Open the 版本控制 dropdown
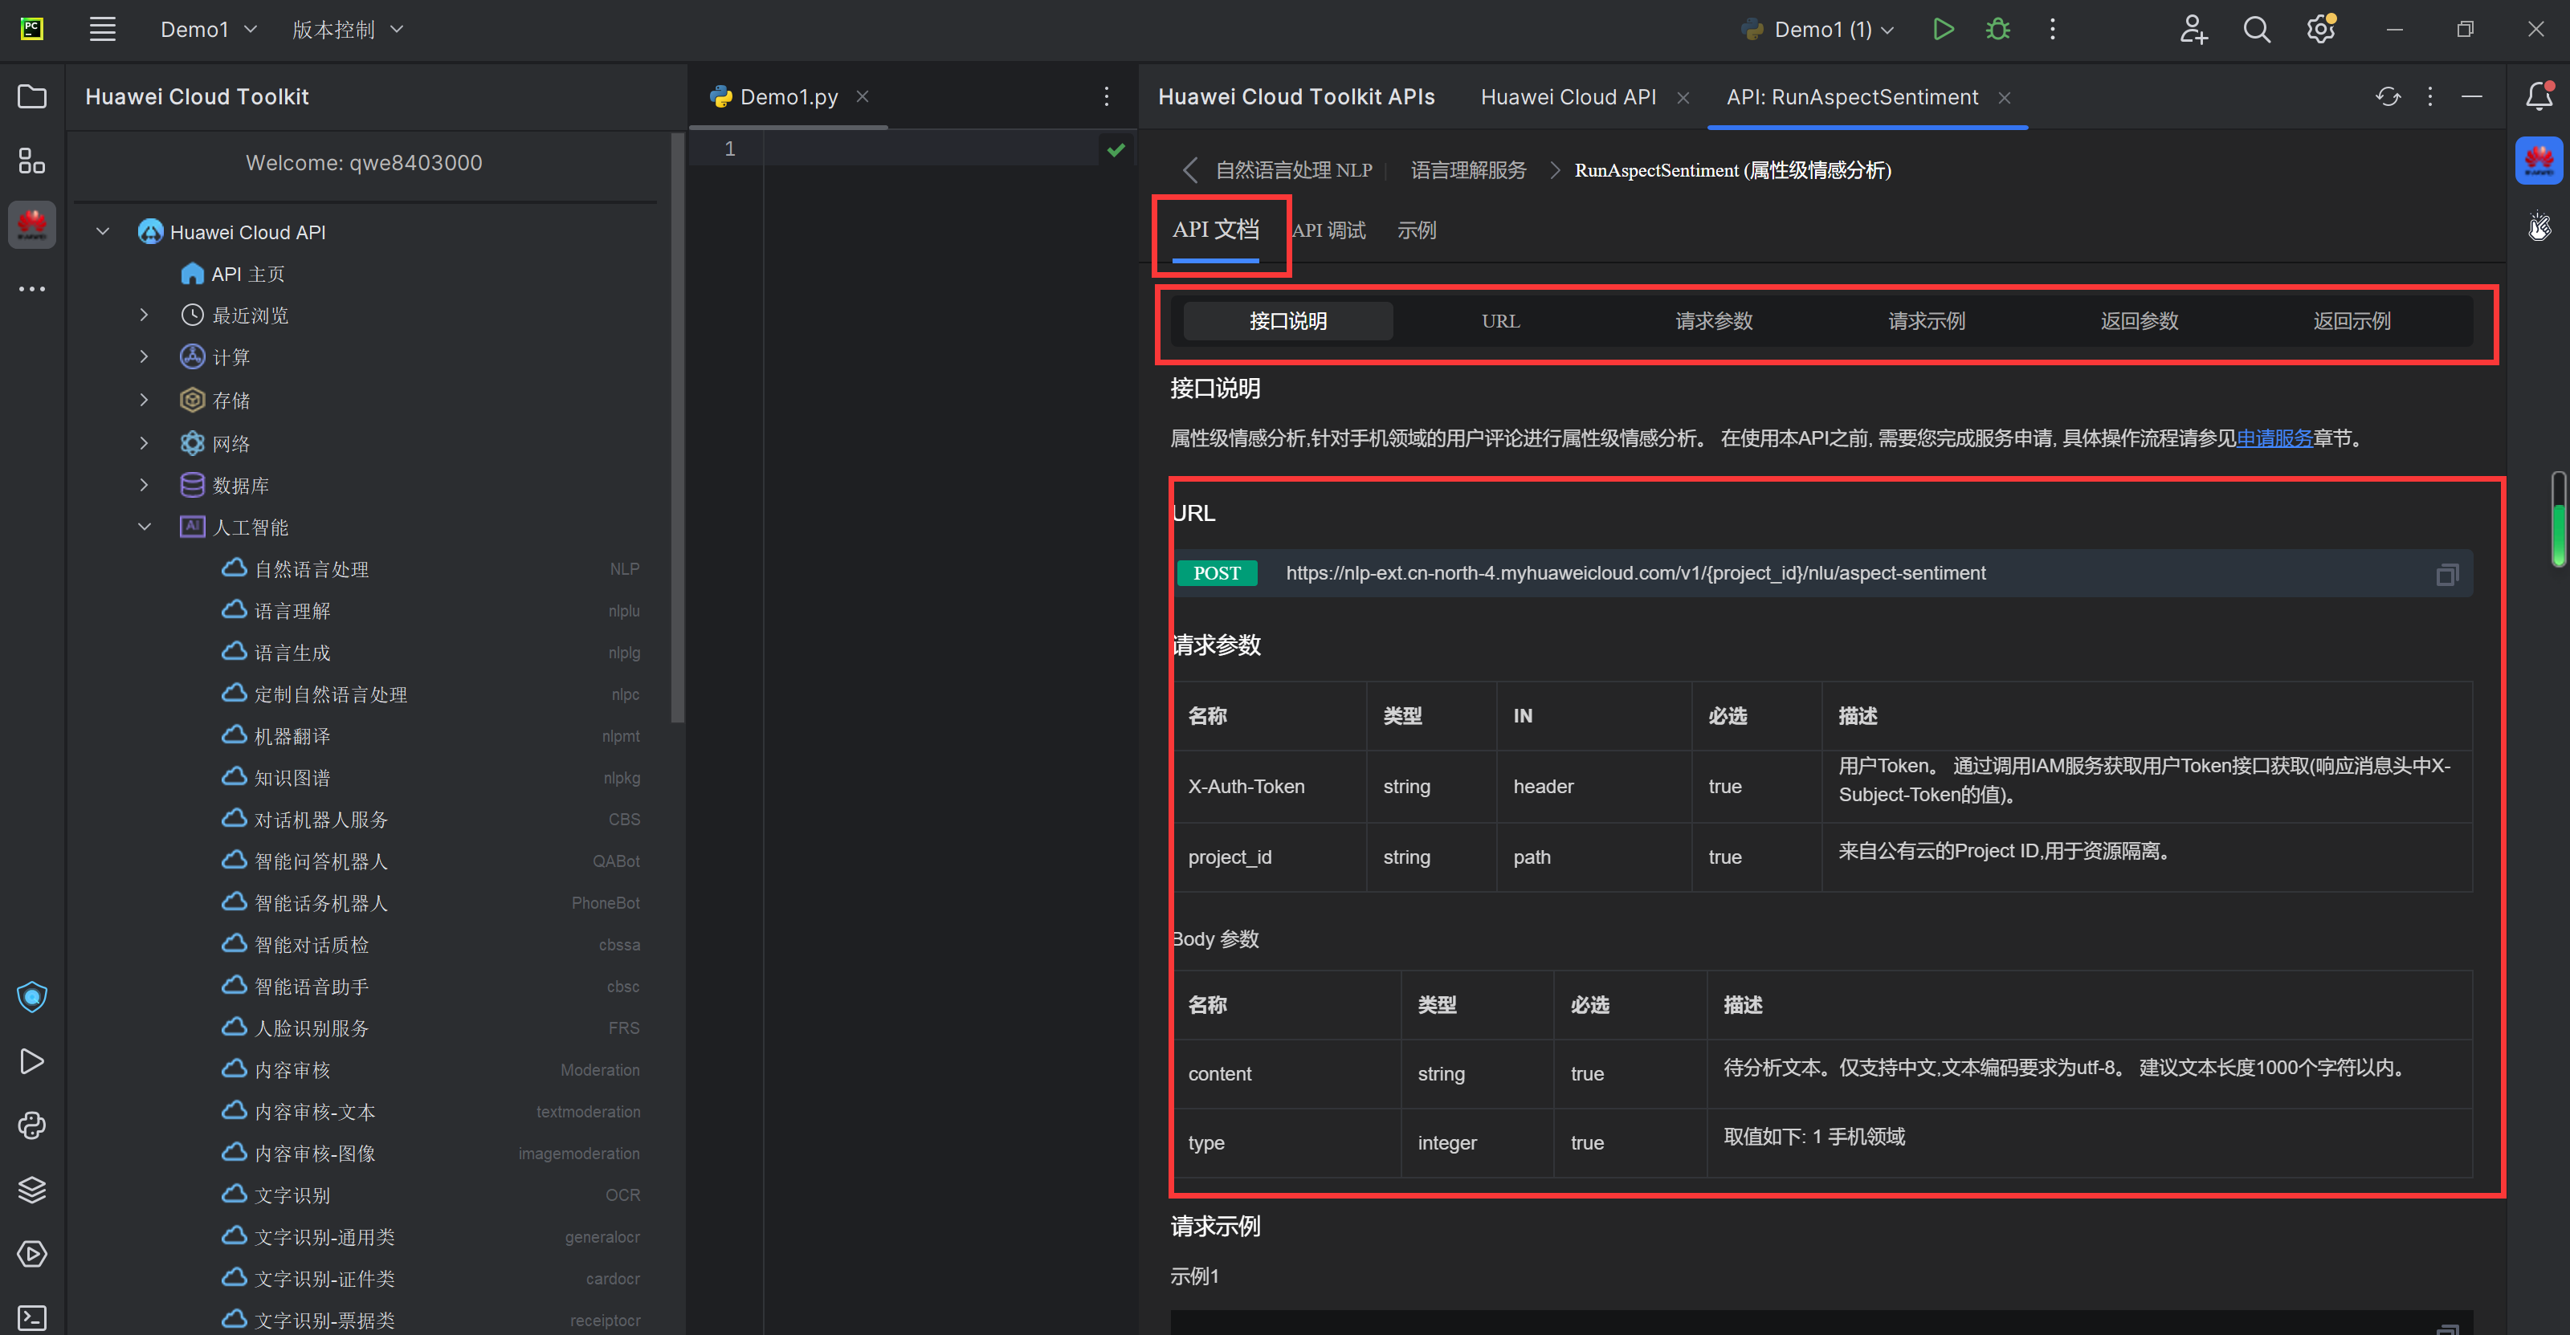2570x1335 pixels. click(347, 29)
